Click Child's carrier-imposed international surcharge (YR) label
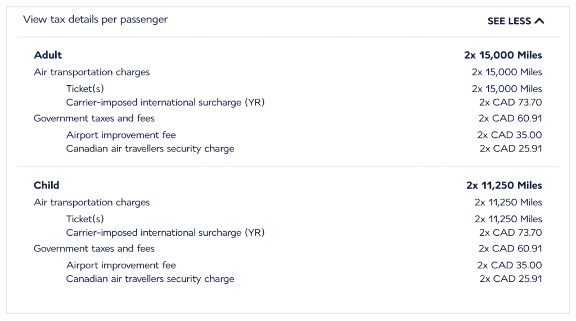 (165, 232)
